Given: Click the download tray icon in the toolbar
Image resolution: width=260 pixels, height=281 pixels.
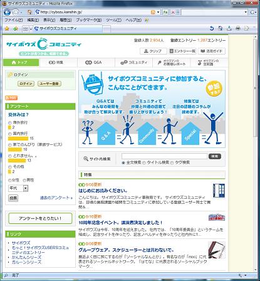Looking at the screenshot, I should coord(229,28).
